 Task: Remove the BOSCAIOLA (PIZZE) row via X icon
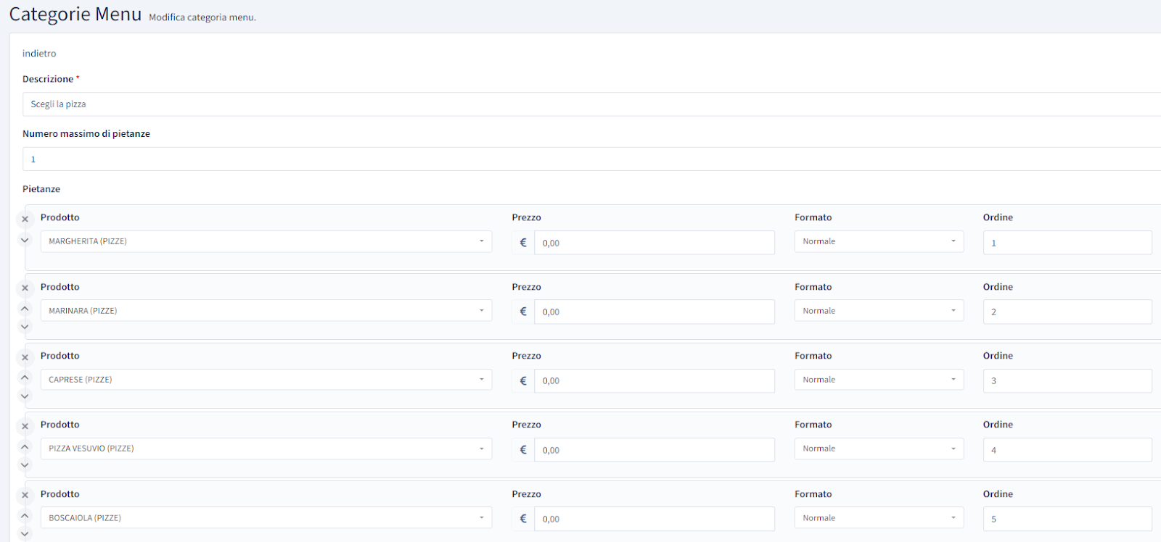point(25,496)
